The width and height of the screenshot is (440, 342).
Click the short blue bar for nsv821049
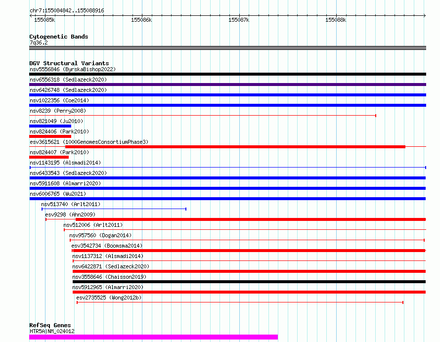click(50, 126)
